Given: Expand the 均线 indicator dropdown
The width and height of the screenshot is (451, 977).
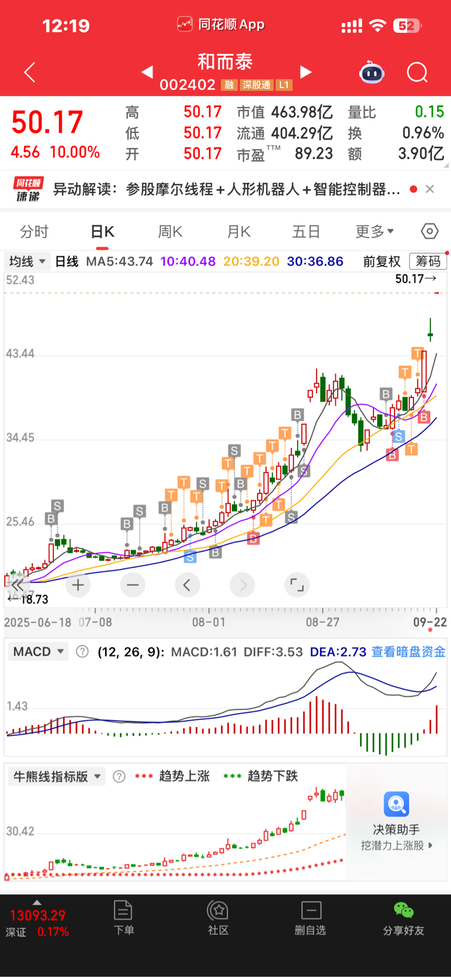Looking at the screenshot, I should (26, 261).
